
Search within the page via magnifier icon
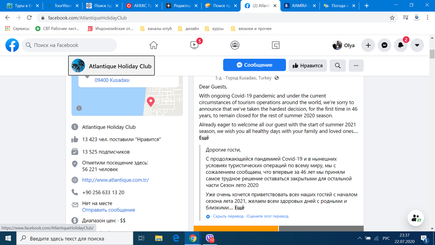pyautogui.click(x=337, y=65)
